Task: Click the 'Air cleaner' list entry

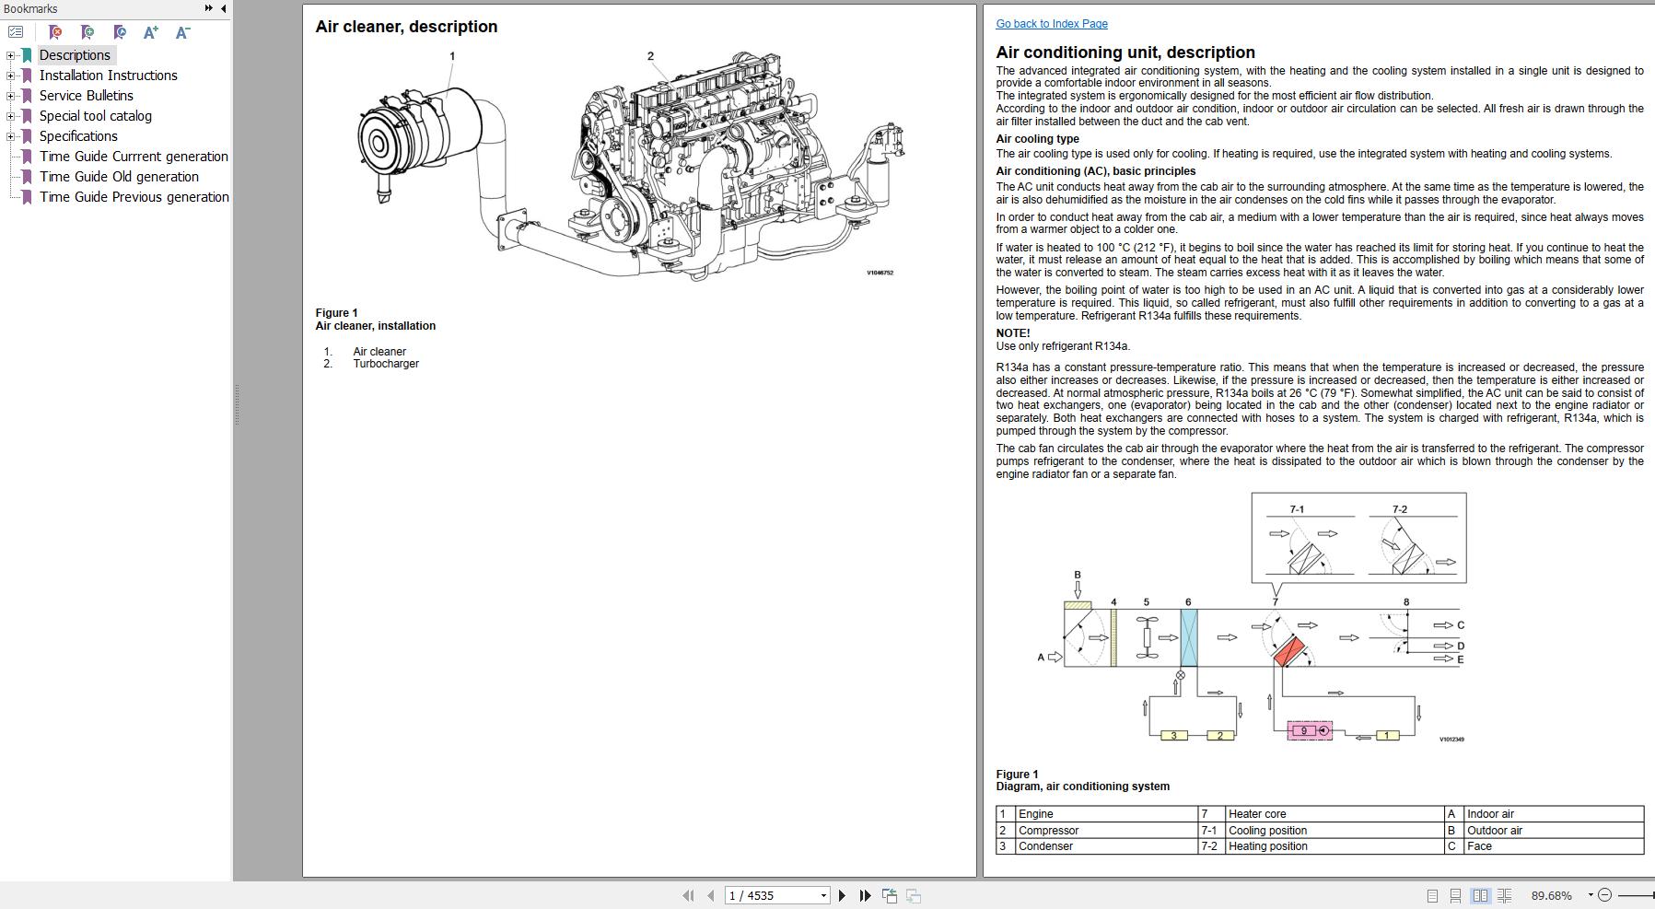Action: (x=379, y=352)
